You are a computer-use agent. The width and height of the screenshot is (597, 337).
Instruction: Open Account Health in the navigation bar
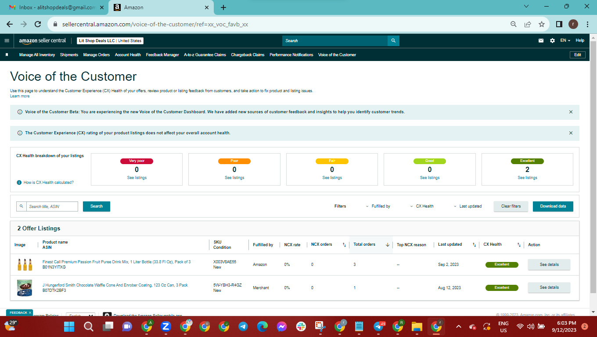pos(128,55)
